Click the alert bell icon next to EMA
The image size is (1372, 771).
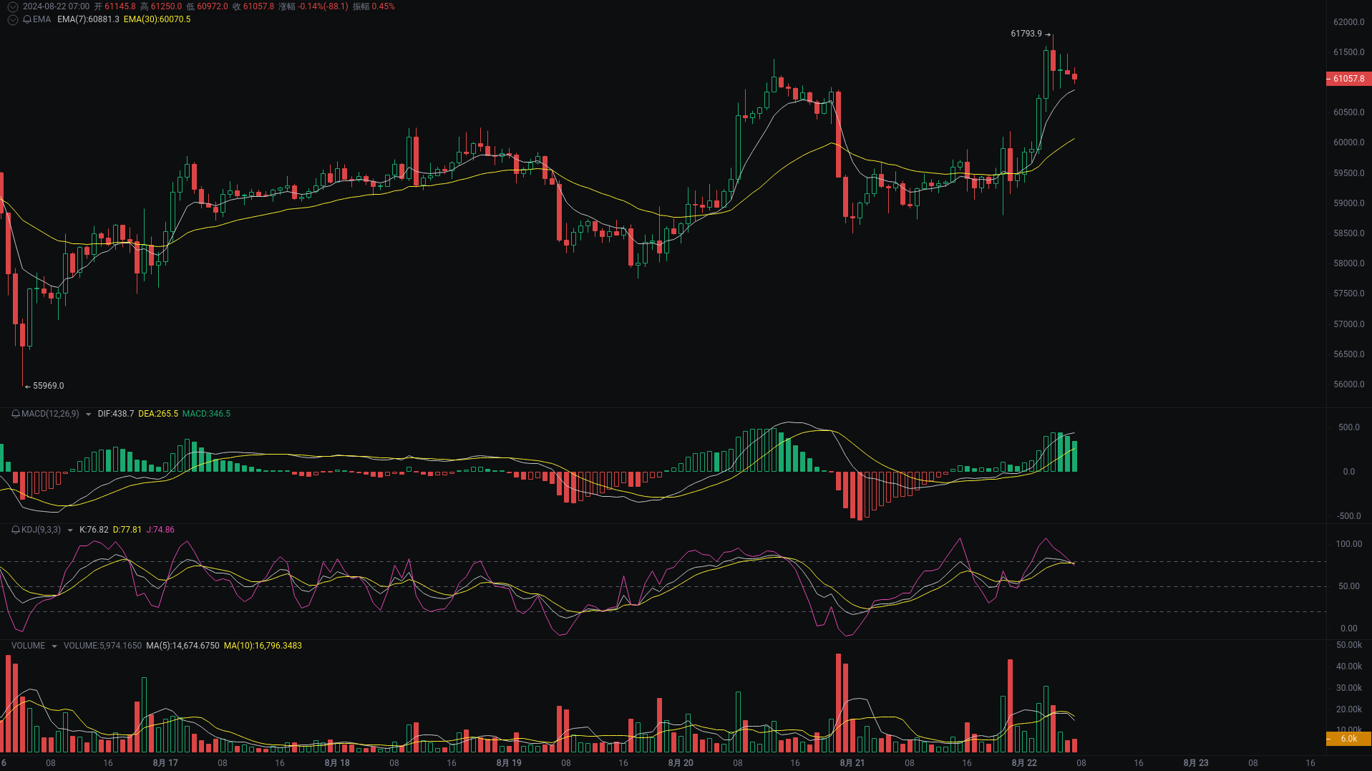click(x=26, y=19)
